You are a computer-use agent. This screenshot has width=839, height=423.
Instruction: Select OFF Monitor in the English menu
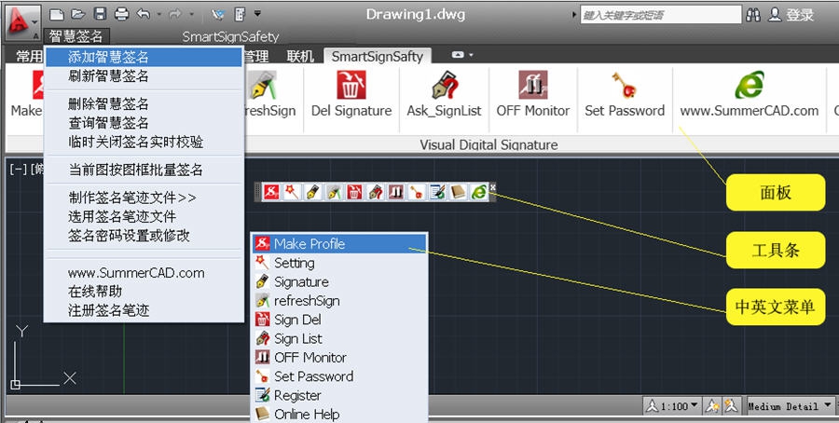[x=339, y=357]
